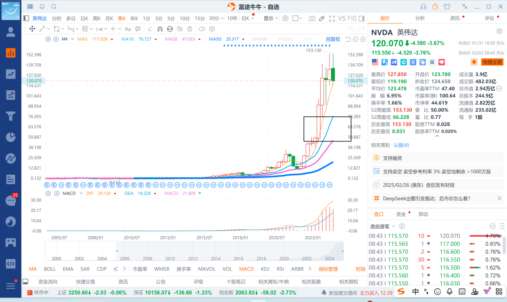507x302 pixels.
Task: Open drawing tool settings gear
Action: 212,29
